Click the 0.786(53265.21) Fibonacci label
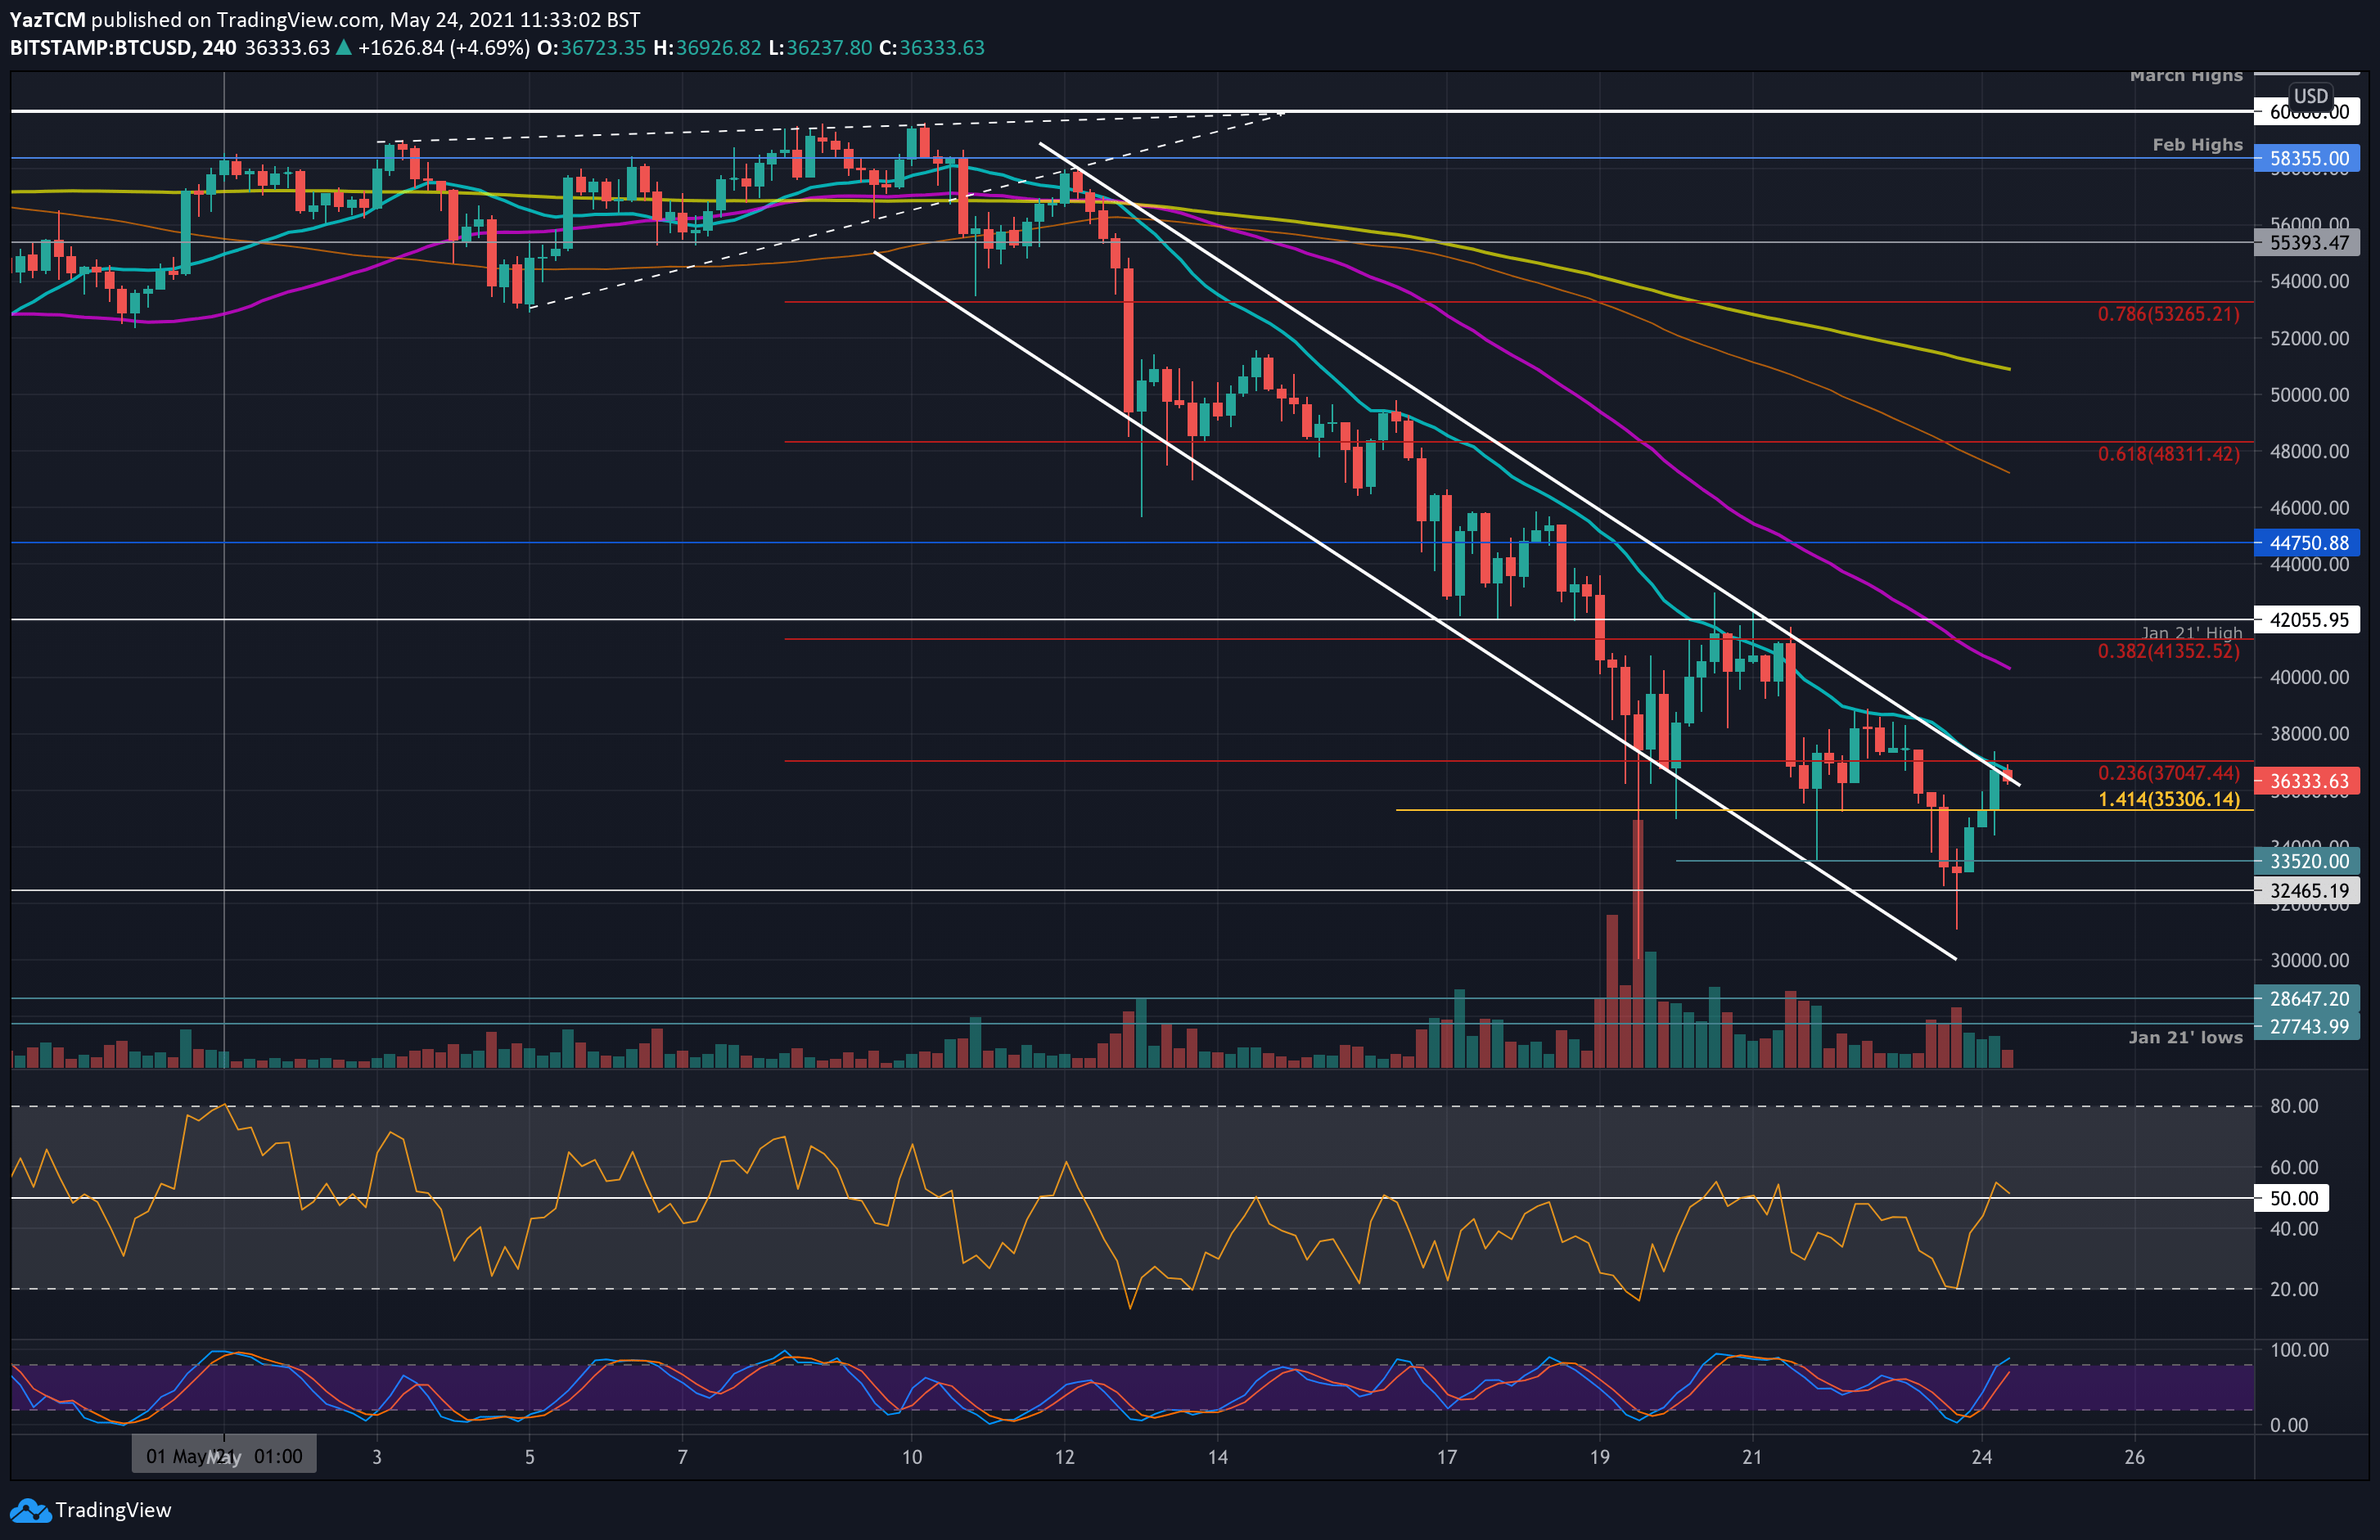The image size is (2380, 1540). (x=2169, y=314)
